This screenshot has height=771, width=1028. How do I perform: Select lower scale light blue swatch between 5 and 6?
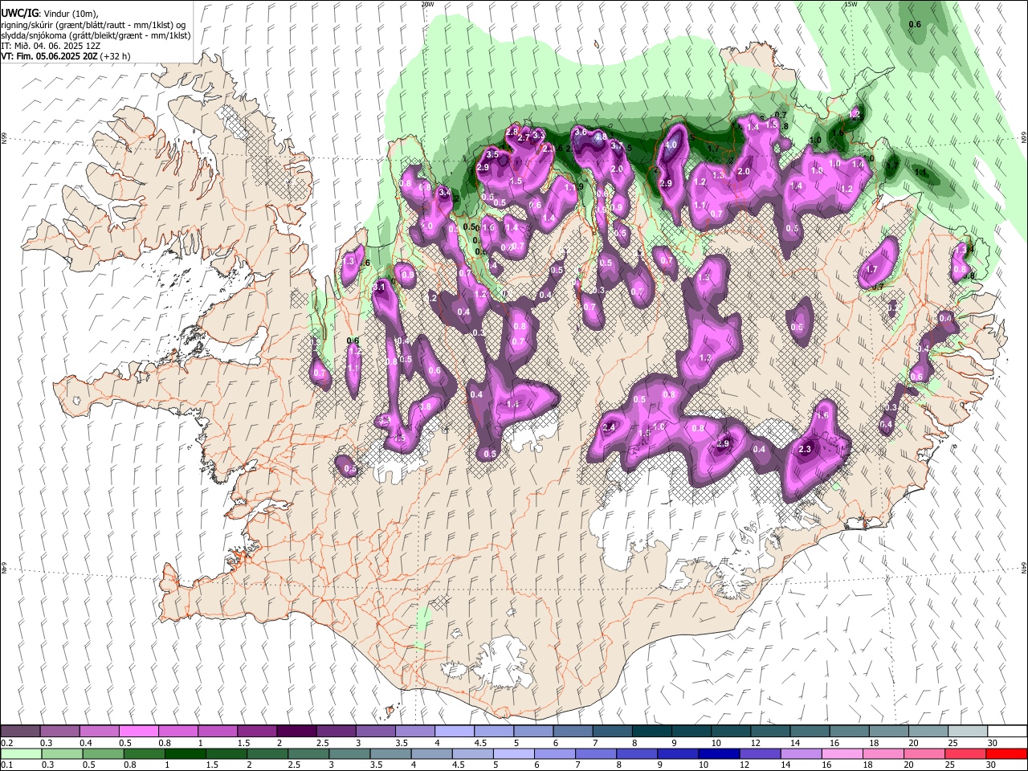(x=514, y=753)
